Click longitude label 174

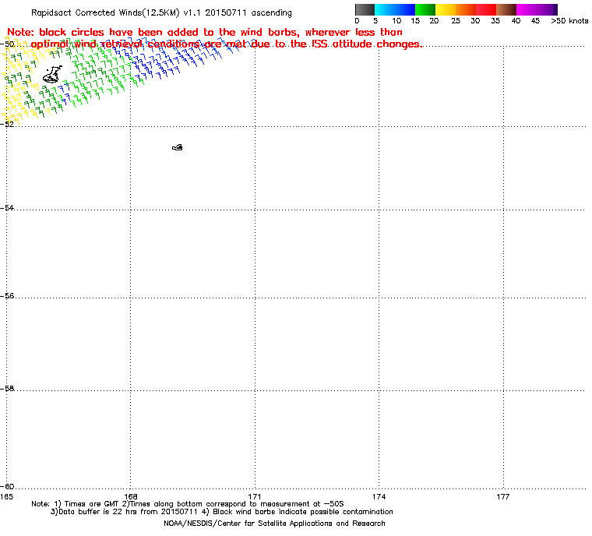379,496
